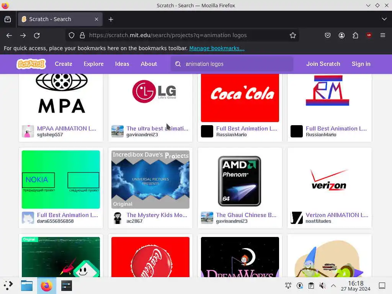Expand the list all tabs chevron
This screenshot has height=294, width=392.
point(384,19)
